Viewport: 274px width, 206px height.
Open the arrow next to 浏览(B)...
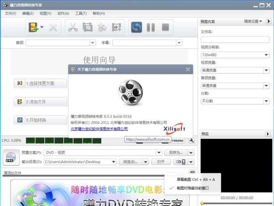click(146, 162)
